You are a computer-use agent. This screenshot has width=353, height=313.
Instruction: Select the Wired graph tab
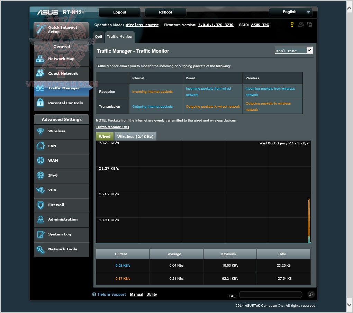pyautogui.click(x=105, y=136)
